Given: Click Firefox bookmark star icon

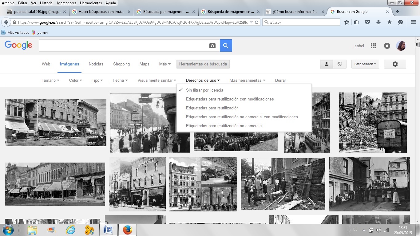Looking at the screenshot, I should click(347, 22).
